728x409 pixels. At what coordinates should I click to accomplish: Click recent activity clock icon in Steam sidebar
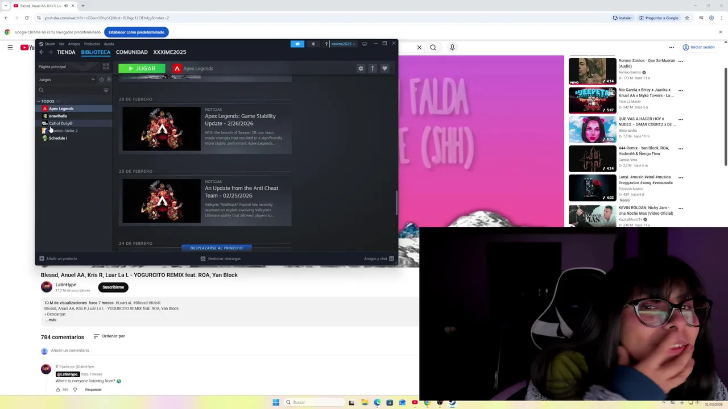[101, 80]
